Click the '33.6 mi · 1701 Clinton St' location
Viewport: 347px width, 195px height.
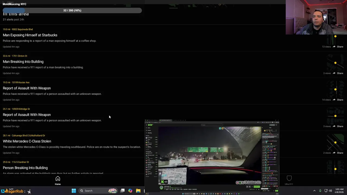tap(15, 56)
